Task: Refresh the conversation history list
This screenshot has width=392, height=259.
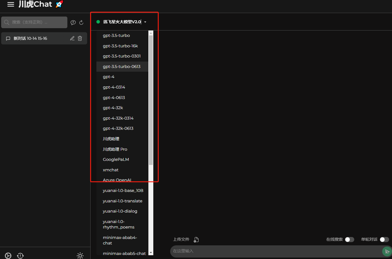Action: coord(81,22)
